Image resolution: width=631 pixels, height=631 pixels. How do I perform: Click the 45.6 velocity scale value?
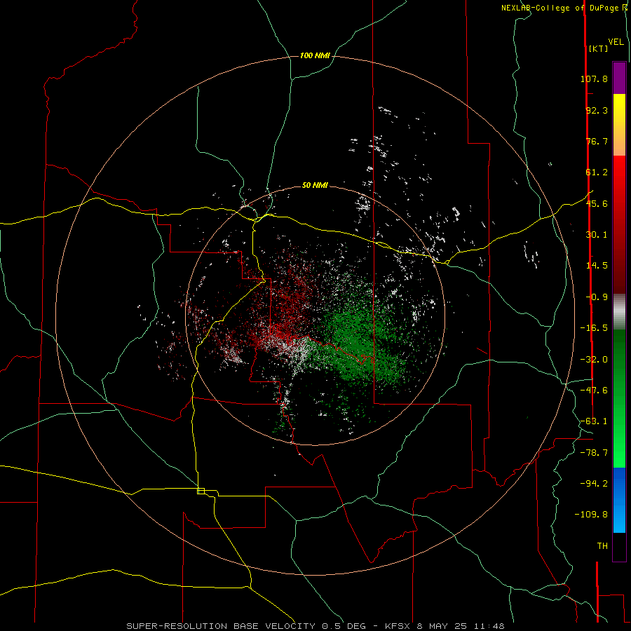point(597,203)
